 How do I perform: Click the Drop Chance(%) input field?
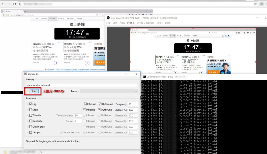click(x=133, y=110)
